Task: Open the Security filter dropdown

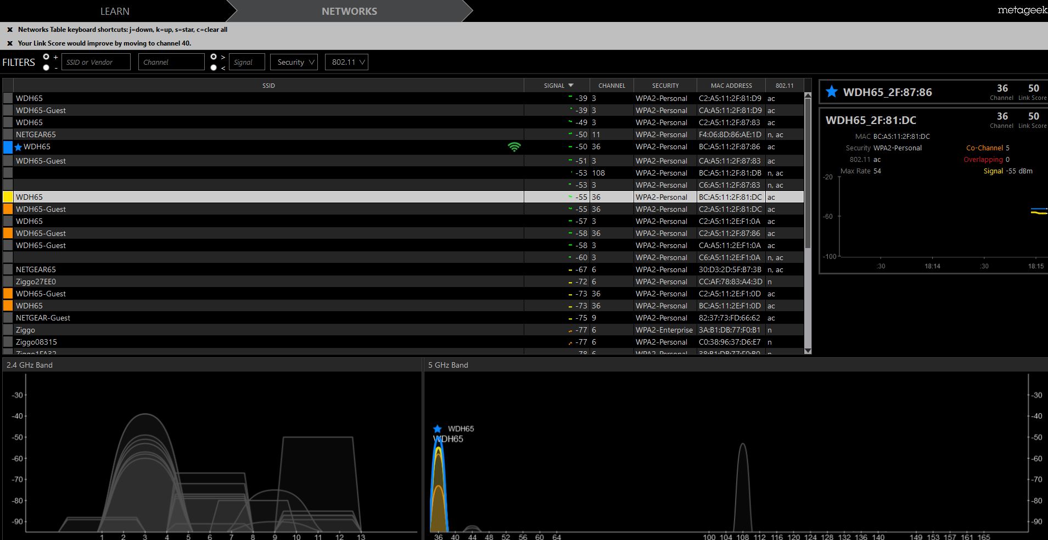Action: [x=294, y=62]
